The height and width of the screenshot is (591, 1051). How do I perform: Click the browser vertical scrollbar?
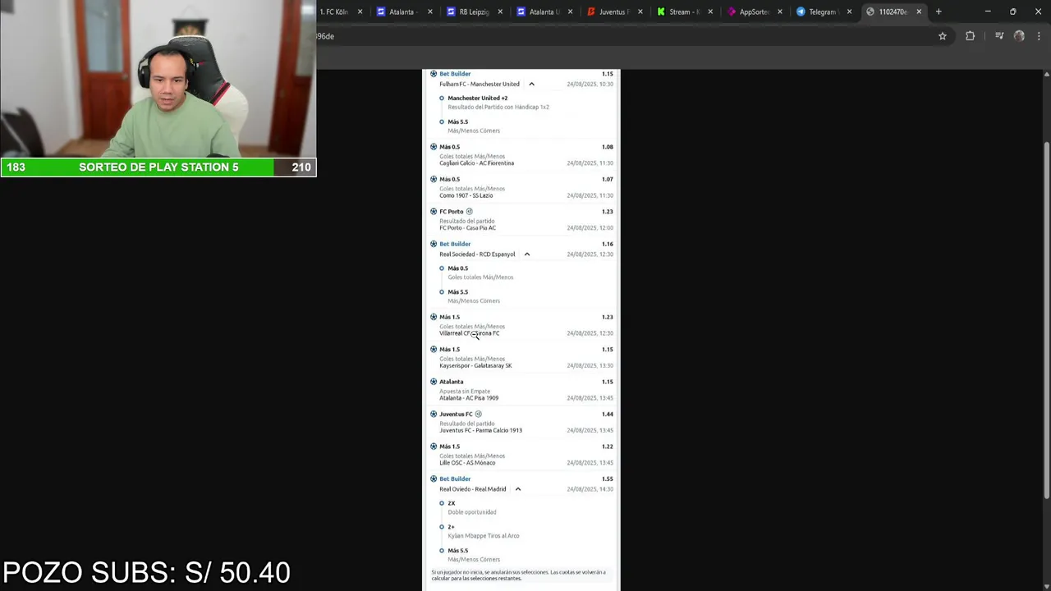1046,320
